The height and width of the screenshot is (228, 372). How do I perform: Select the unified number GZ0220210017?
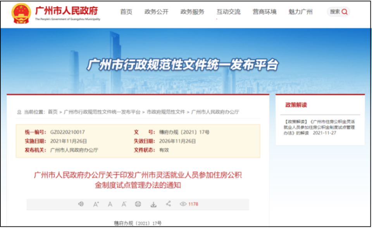pyautogui.click(x=67, y=132)
